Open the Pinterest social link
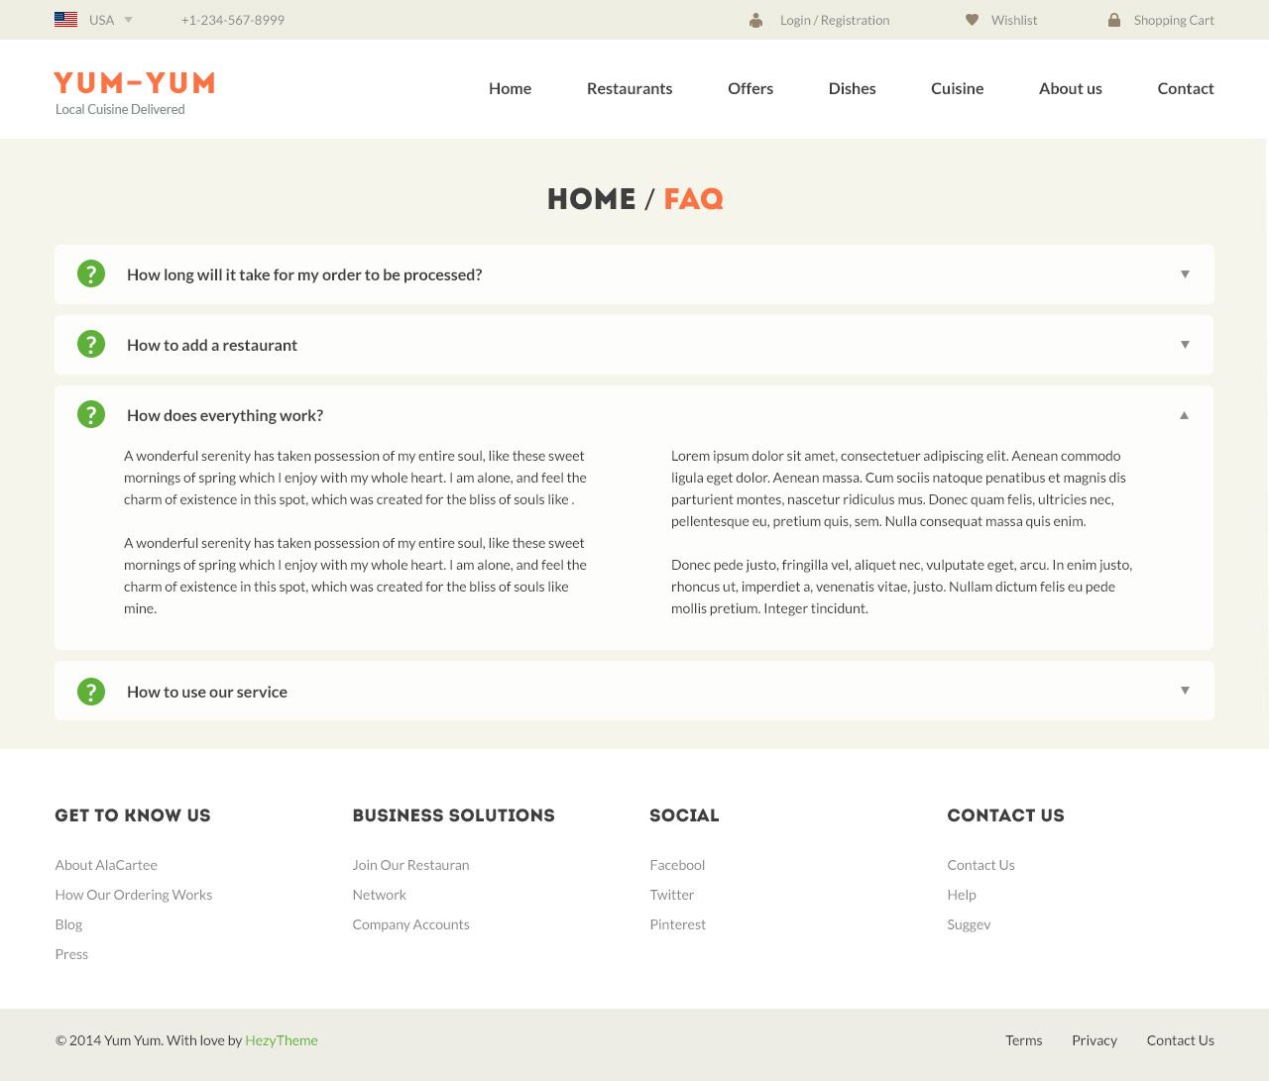1269x1081 pixels. tap(677, 924)
